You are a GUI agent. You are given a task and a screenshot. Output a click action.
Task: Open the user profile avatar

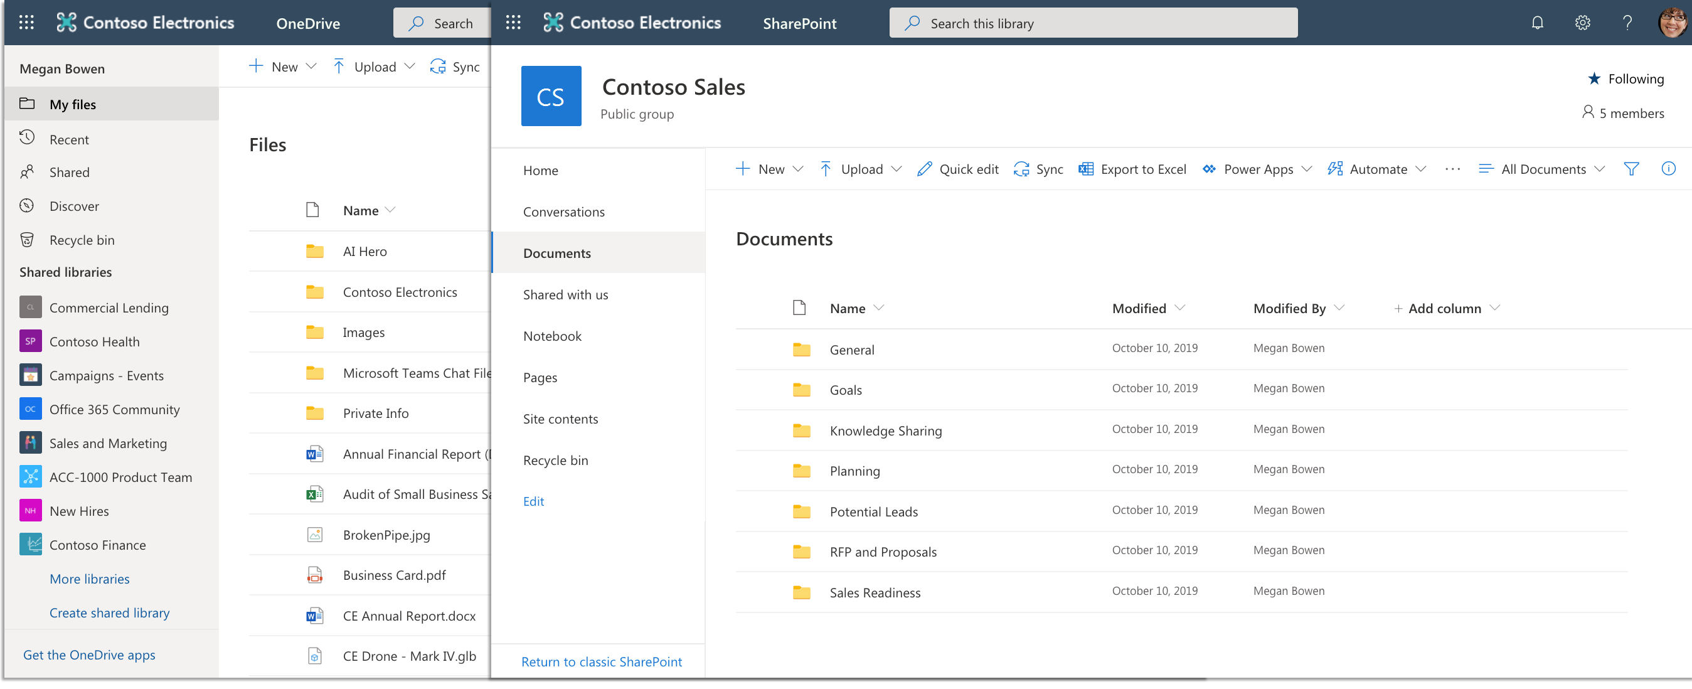point(1672,23)
